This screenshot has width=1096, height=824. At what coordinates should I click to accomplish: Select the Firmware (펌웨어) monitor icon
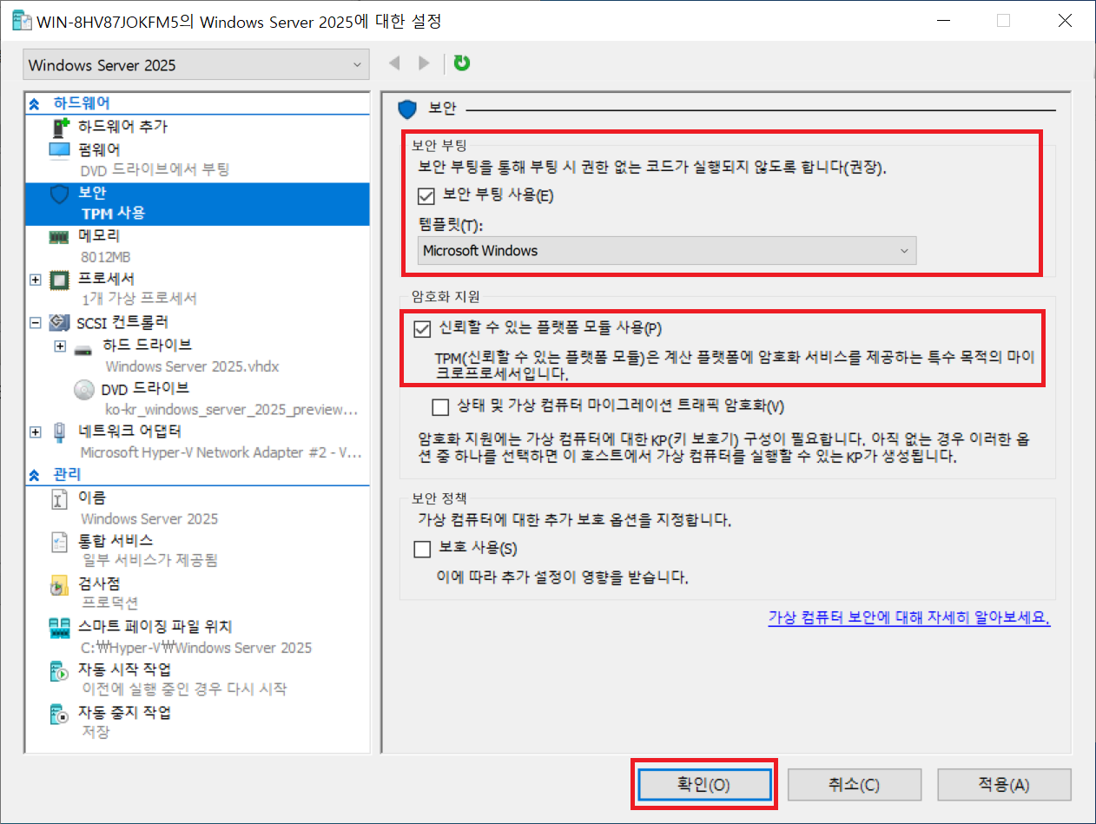click(59, 150)
